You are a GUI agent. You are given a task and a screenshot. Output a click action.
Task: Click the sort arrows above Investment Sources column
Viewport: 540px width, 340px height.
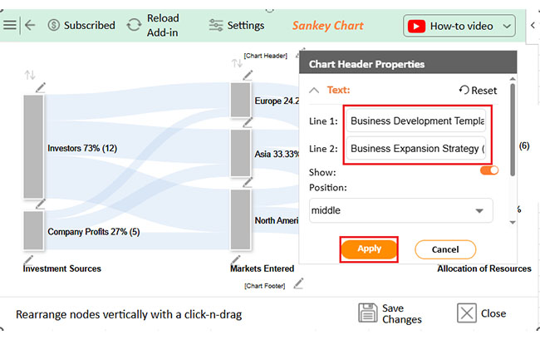[x=30, y=75]
